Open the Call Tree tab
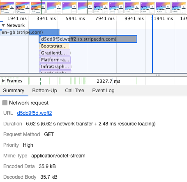Viewport: 187px width, 182px height. [75, 91]
